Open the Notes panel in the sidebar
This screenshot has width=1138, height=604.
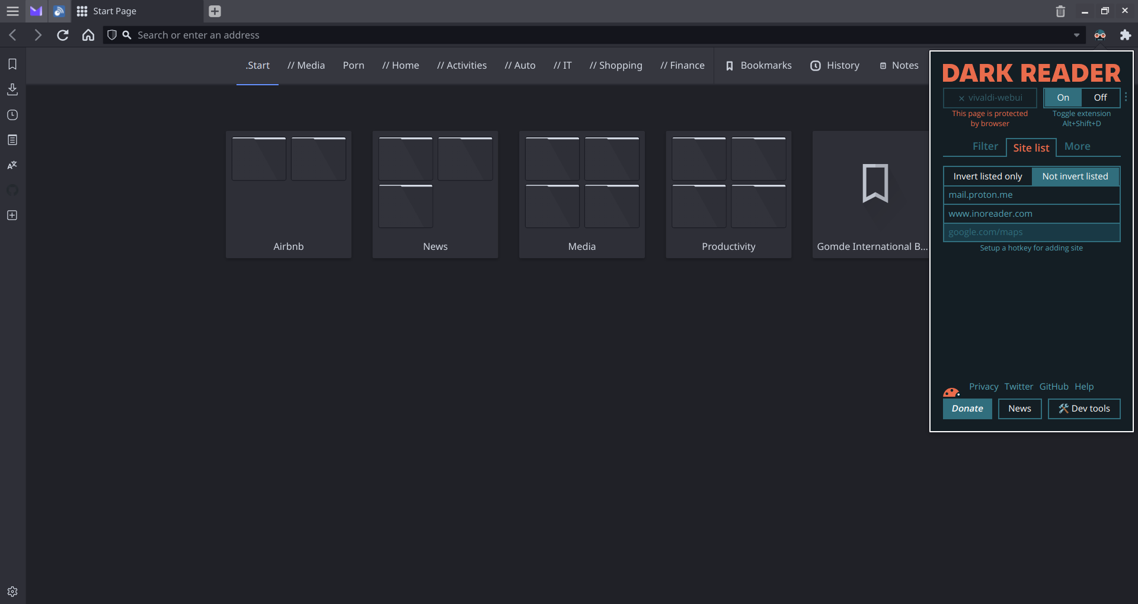12,140
